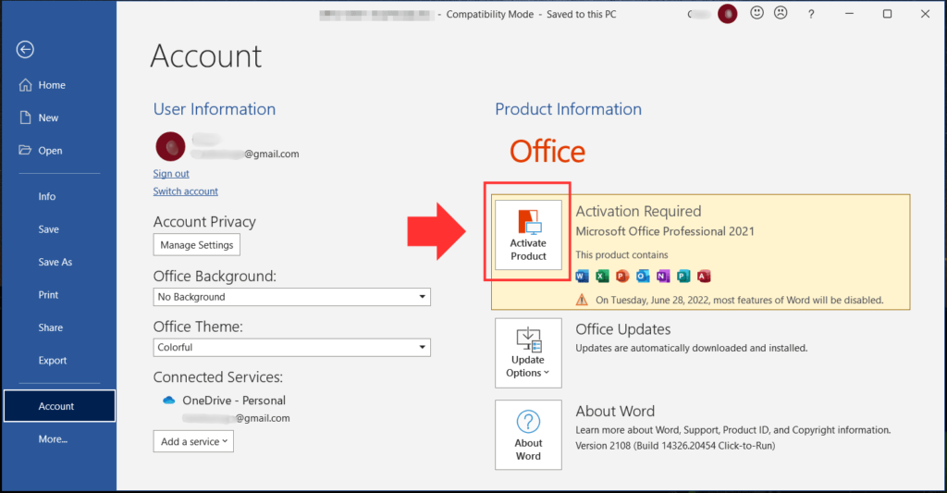Click the Access app icon in product list

tap(704, 277)
